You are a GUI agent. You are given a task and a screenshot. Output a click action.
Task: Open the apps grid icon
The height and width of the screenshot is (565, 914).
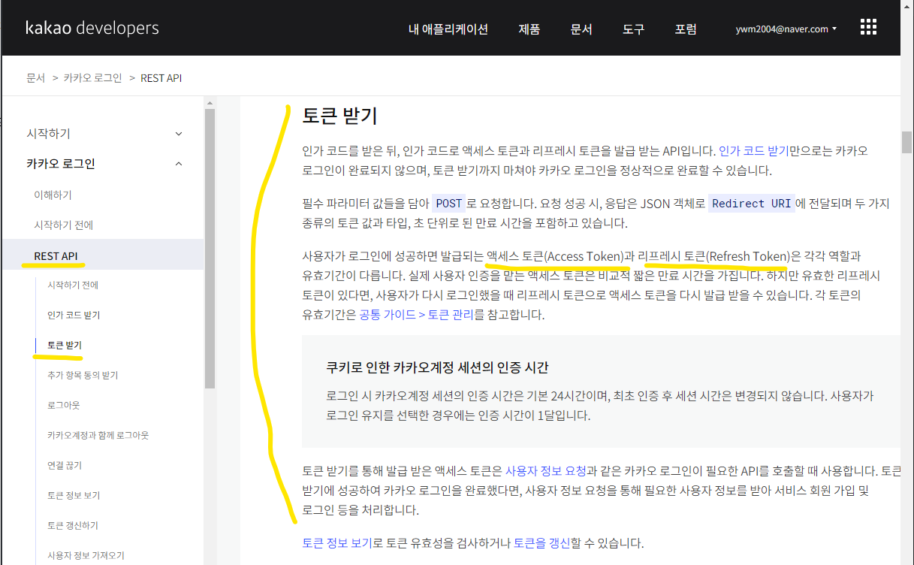tap(868, 28)
